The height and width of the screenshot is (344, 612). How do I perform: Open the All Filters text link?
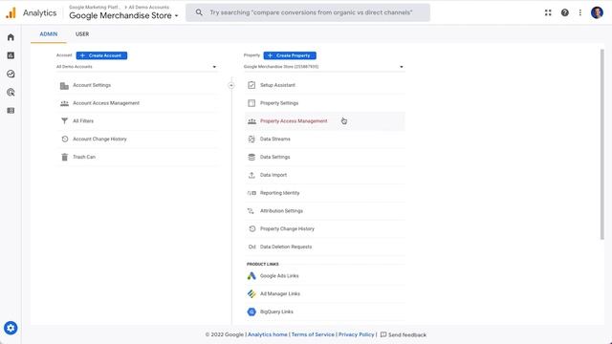click(83, 121)
